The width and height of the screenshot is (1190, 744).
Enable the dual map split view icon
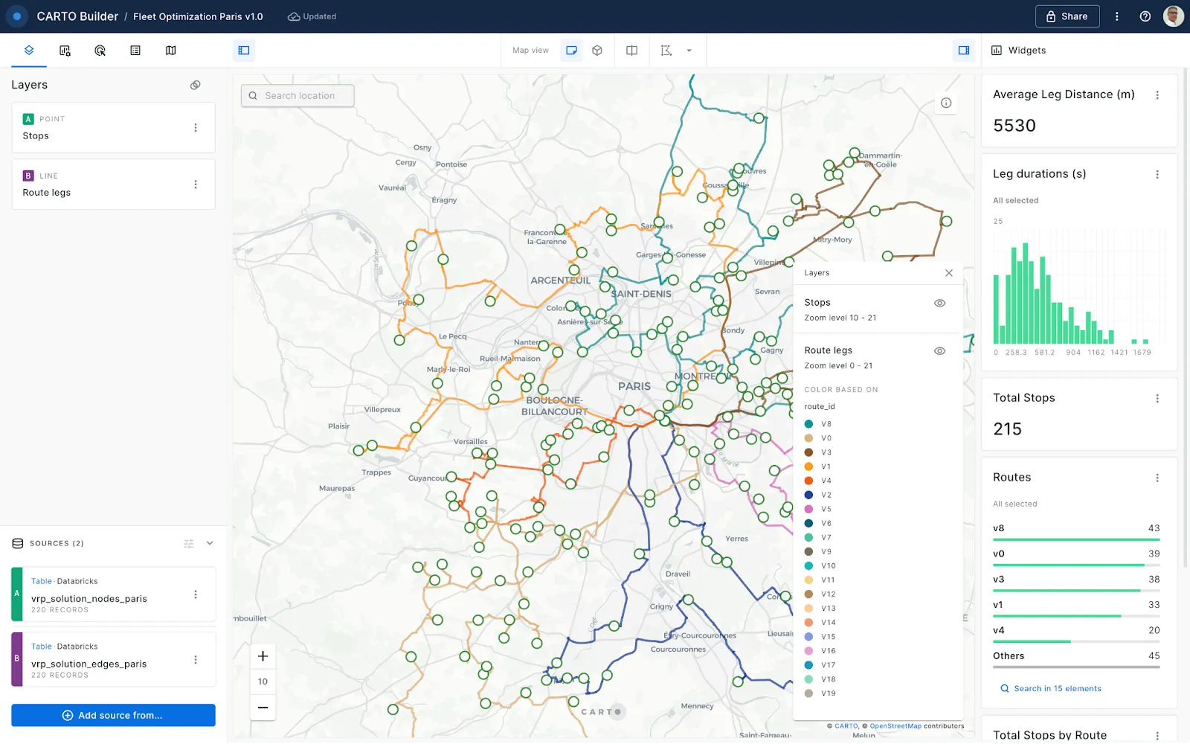[x=631, y=50]
